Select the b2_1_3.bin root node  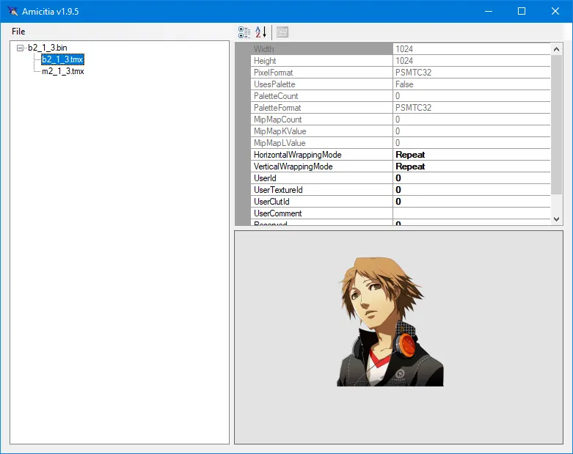[x=48, y=48]
